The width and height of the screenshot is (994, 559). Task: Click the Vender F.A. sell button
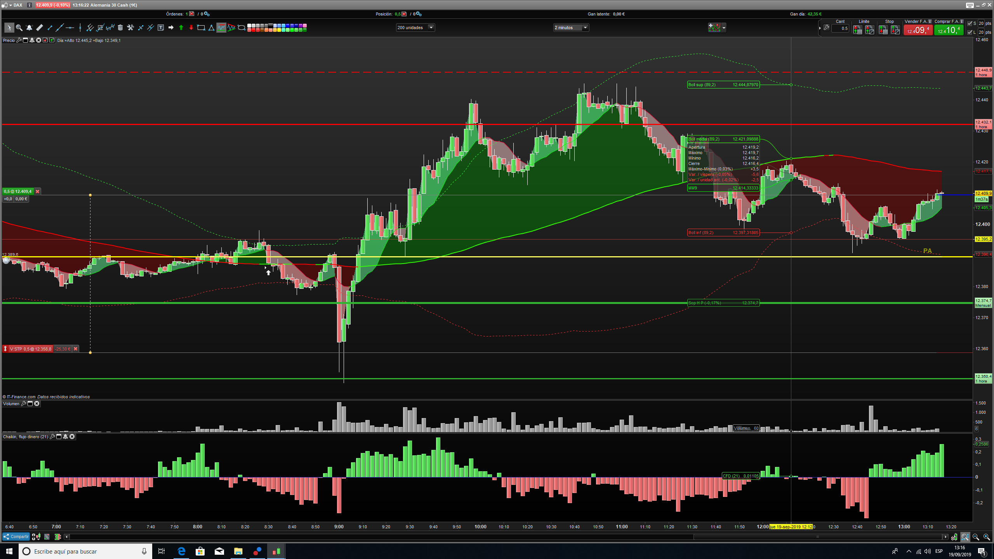click(x=918, y=30)
